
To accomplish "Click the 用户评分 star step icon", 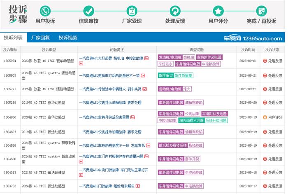I will point(218,11).
